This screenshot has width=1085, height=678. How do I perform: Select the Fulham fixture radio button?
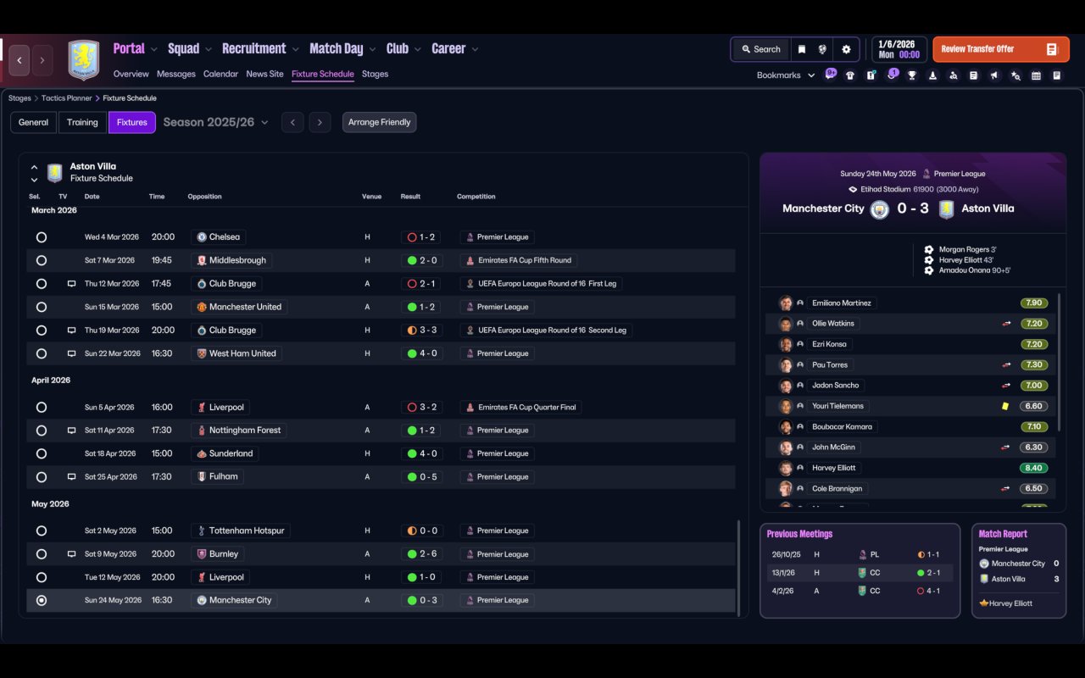point(42,477)
